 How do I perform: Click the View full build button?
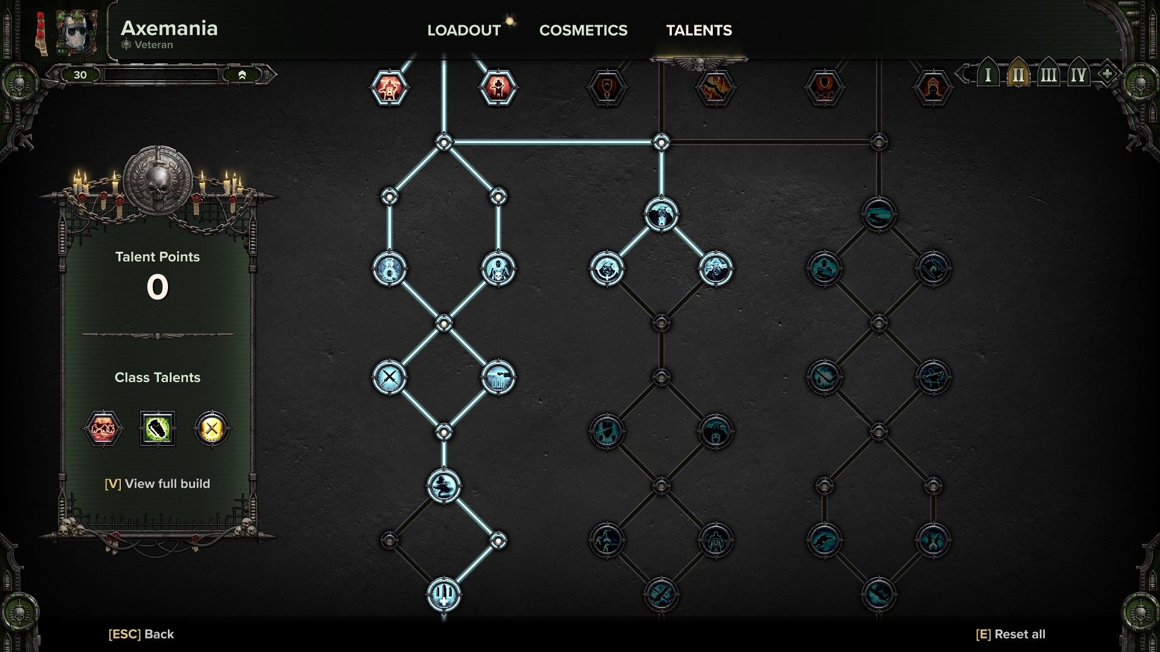pyautogui.click(x=157, y=483)
